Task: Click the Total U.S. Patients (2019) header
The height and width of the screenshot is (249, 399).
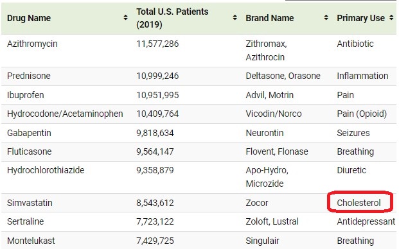Action: pyautogui.click(x=172, y=18)
